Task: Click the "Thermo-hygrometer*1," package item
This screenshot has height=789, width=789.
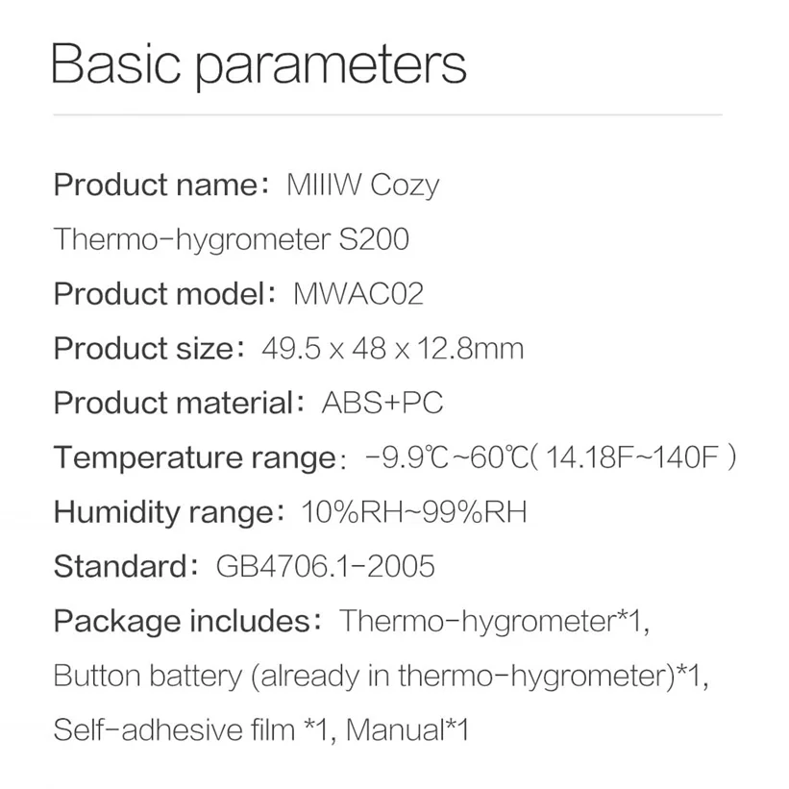Action: (494, 621)
